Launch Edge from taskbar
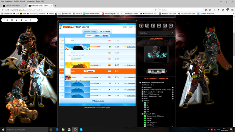Viewport: 235px width, 132px height. click(57, 129)
